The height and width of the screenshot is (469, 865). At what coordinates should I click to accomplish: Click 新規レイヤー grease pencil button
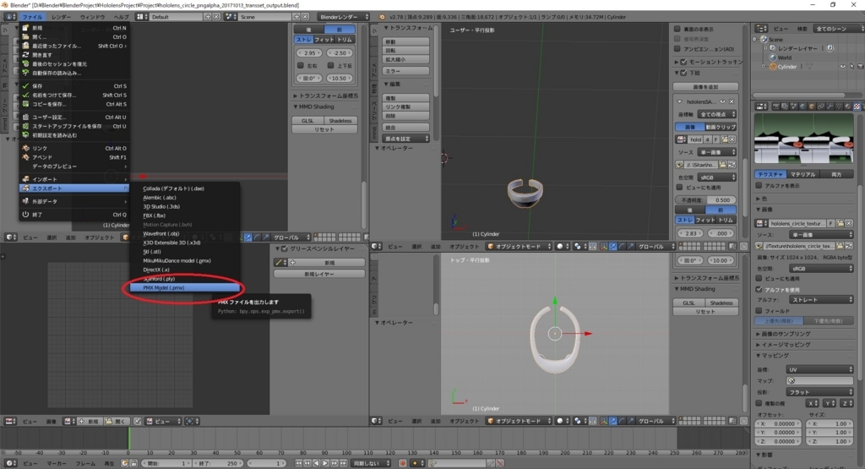pyautogui.click(x=318, y=275)
